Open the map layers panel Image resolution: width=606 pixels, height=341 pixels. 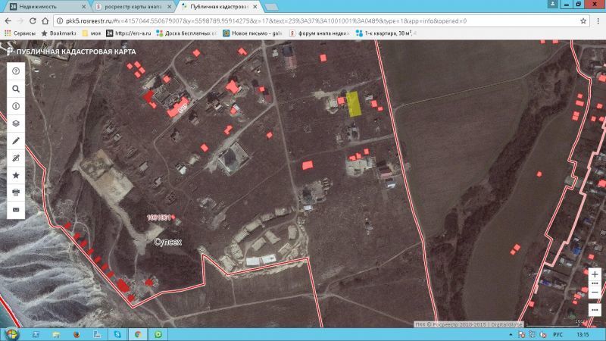[15, 123]
